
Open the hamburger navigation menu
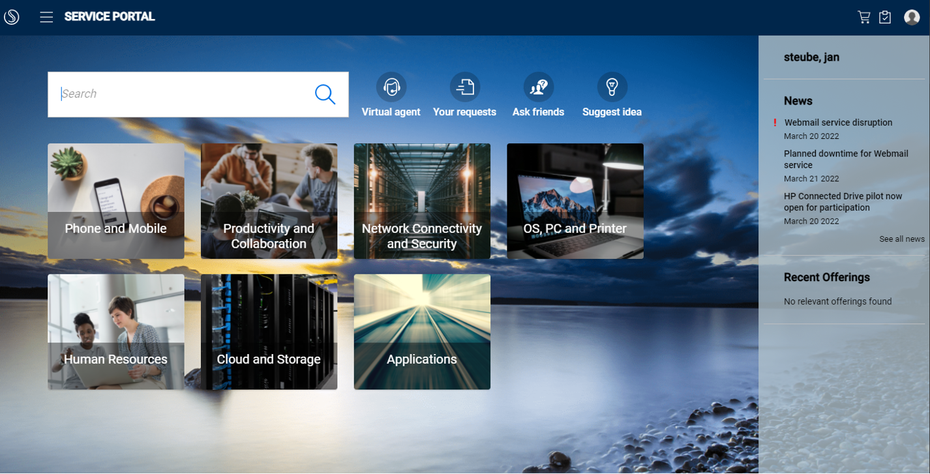point(46,17)
